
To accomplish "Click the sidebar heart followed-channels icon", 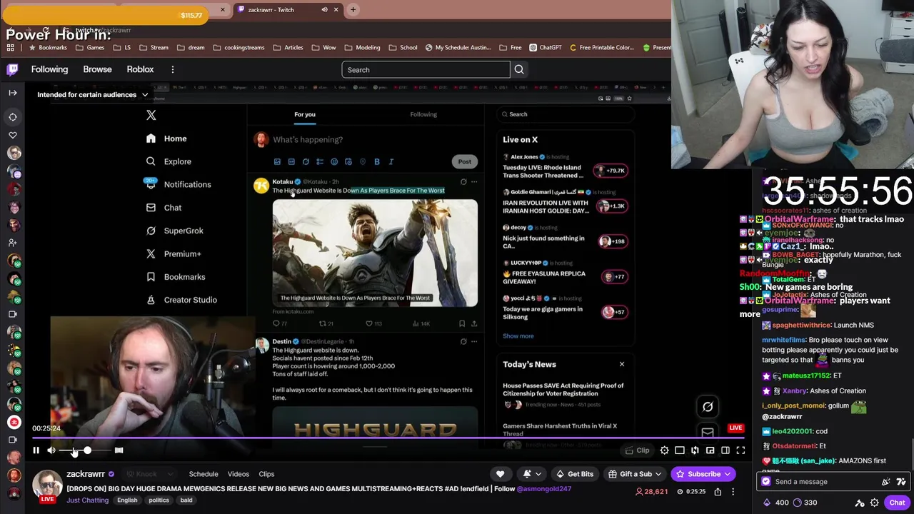I will click(x=12, y=135).
